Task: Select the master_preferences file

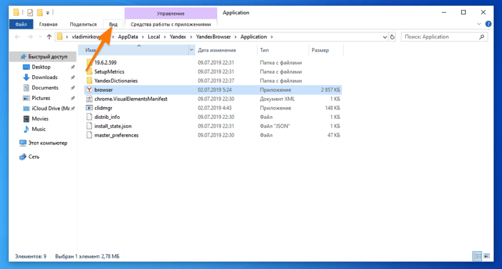Action: 213,135
